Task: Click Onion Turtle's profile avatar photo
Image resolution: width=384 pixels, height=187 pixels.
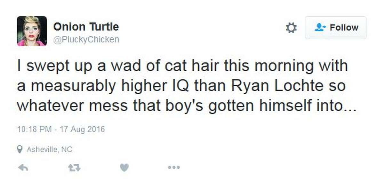Action: point(32,31)
